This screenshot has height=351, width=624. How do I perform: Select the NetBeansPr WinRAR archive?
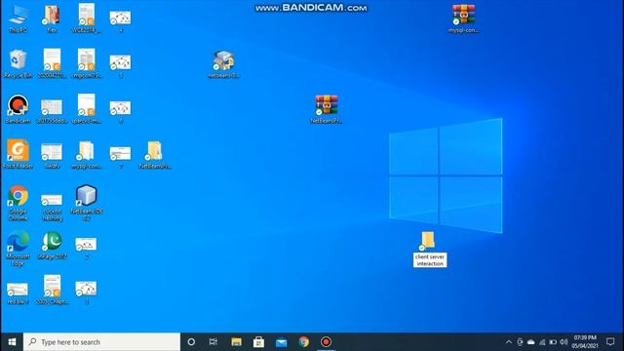click(x=326, y=109)
